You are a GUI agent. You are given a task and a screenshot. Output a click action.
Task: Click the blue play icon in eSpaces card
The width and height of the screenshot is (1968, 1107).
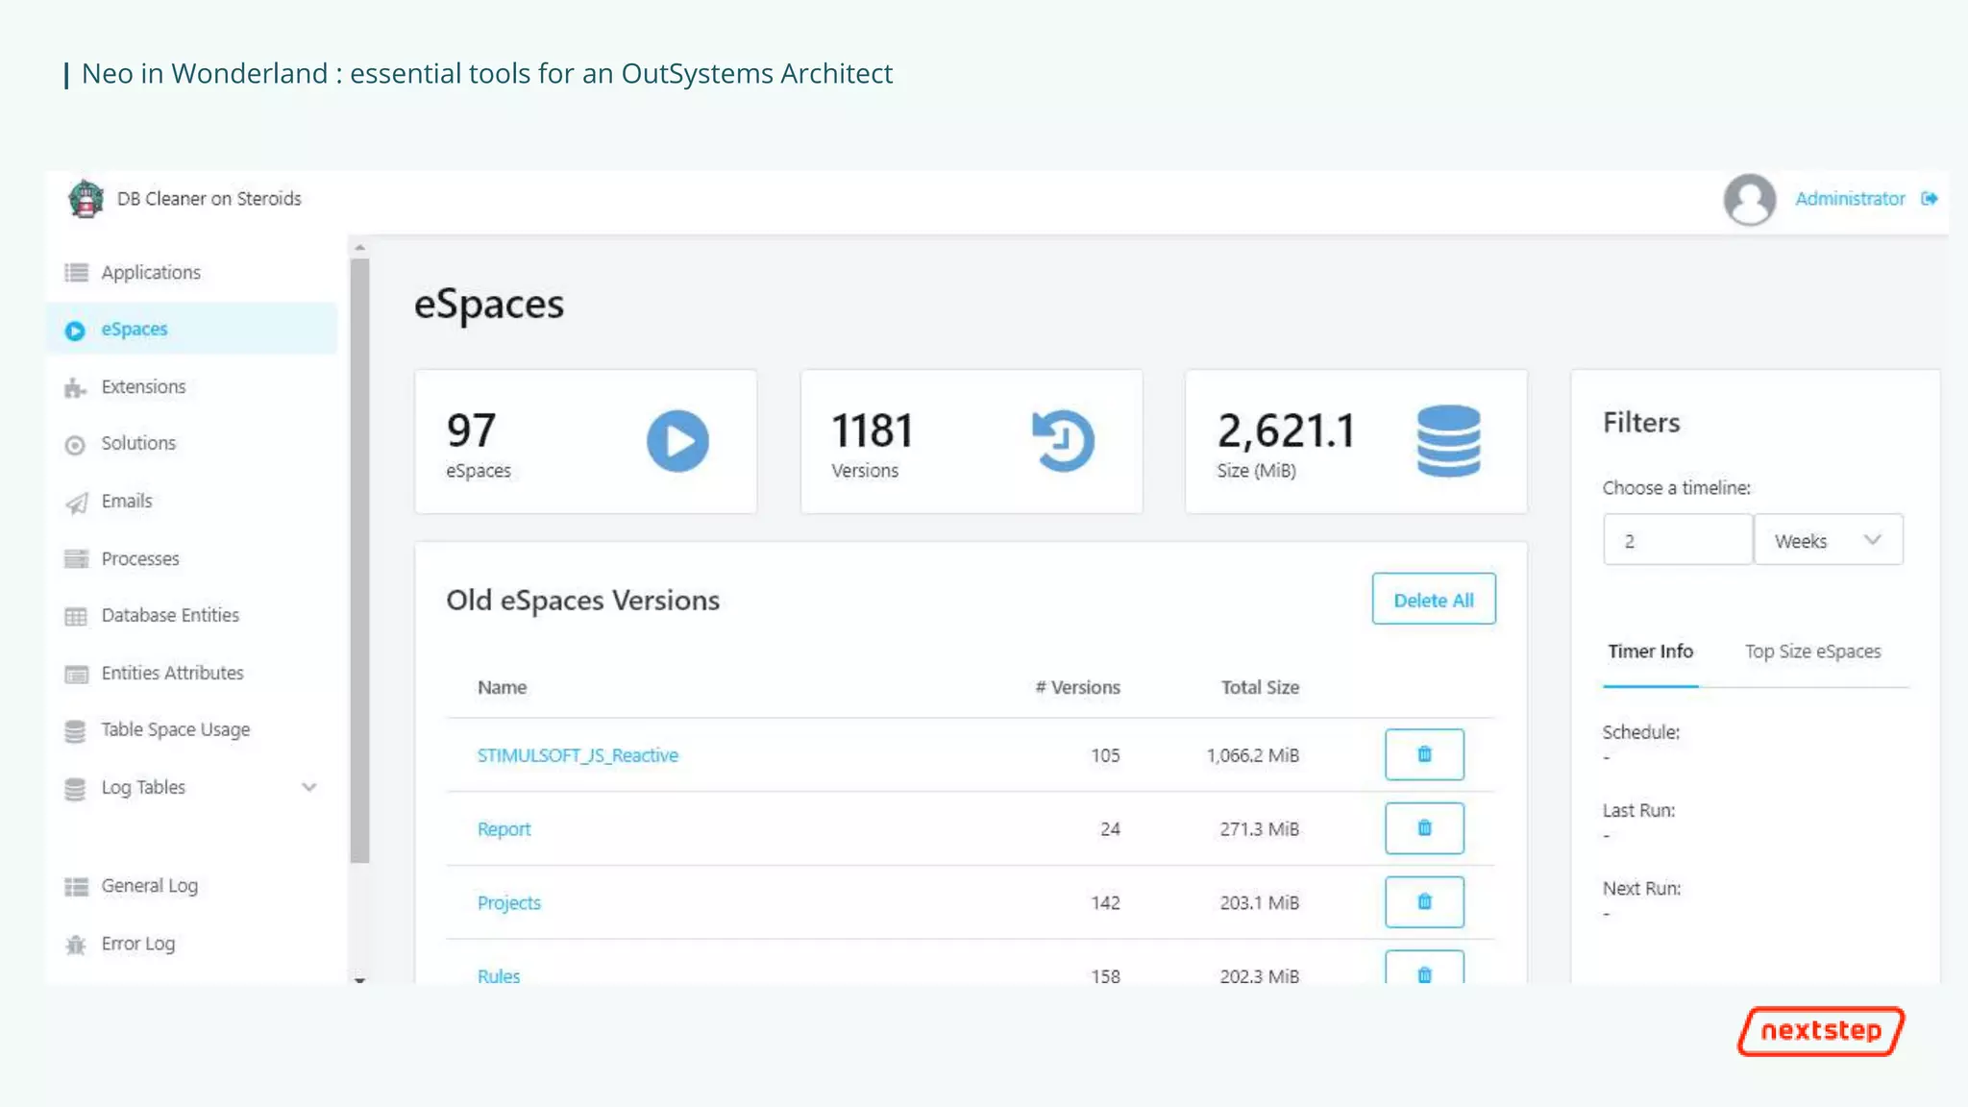677,441
